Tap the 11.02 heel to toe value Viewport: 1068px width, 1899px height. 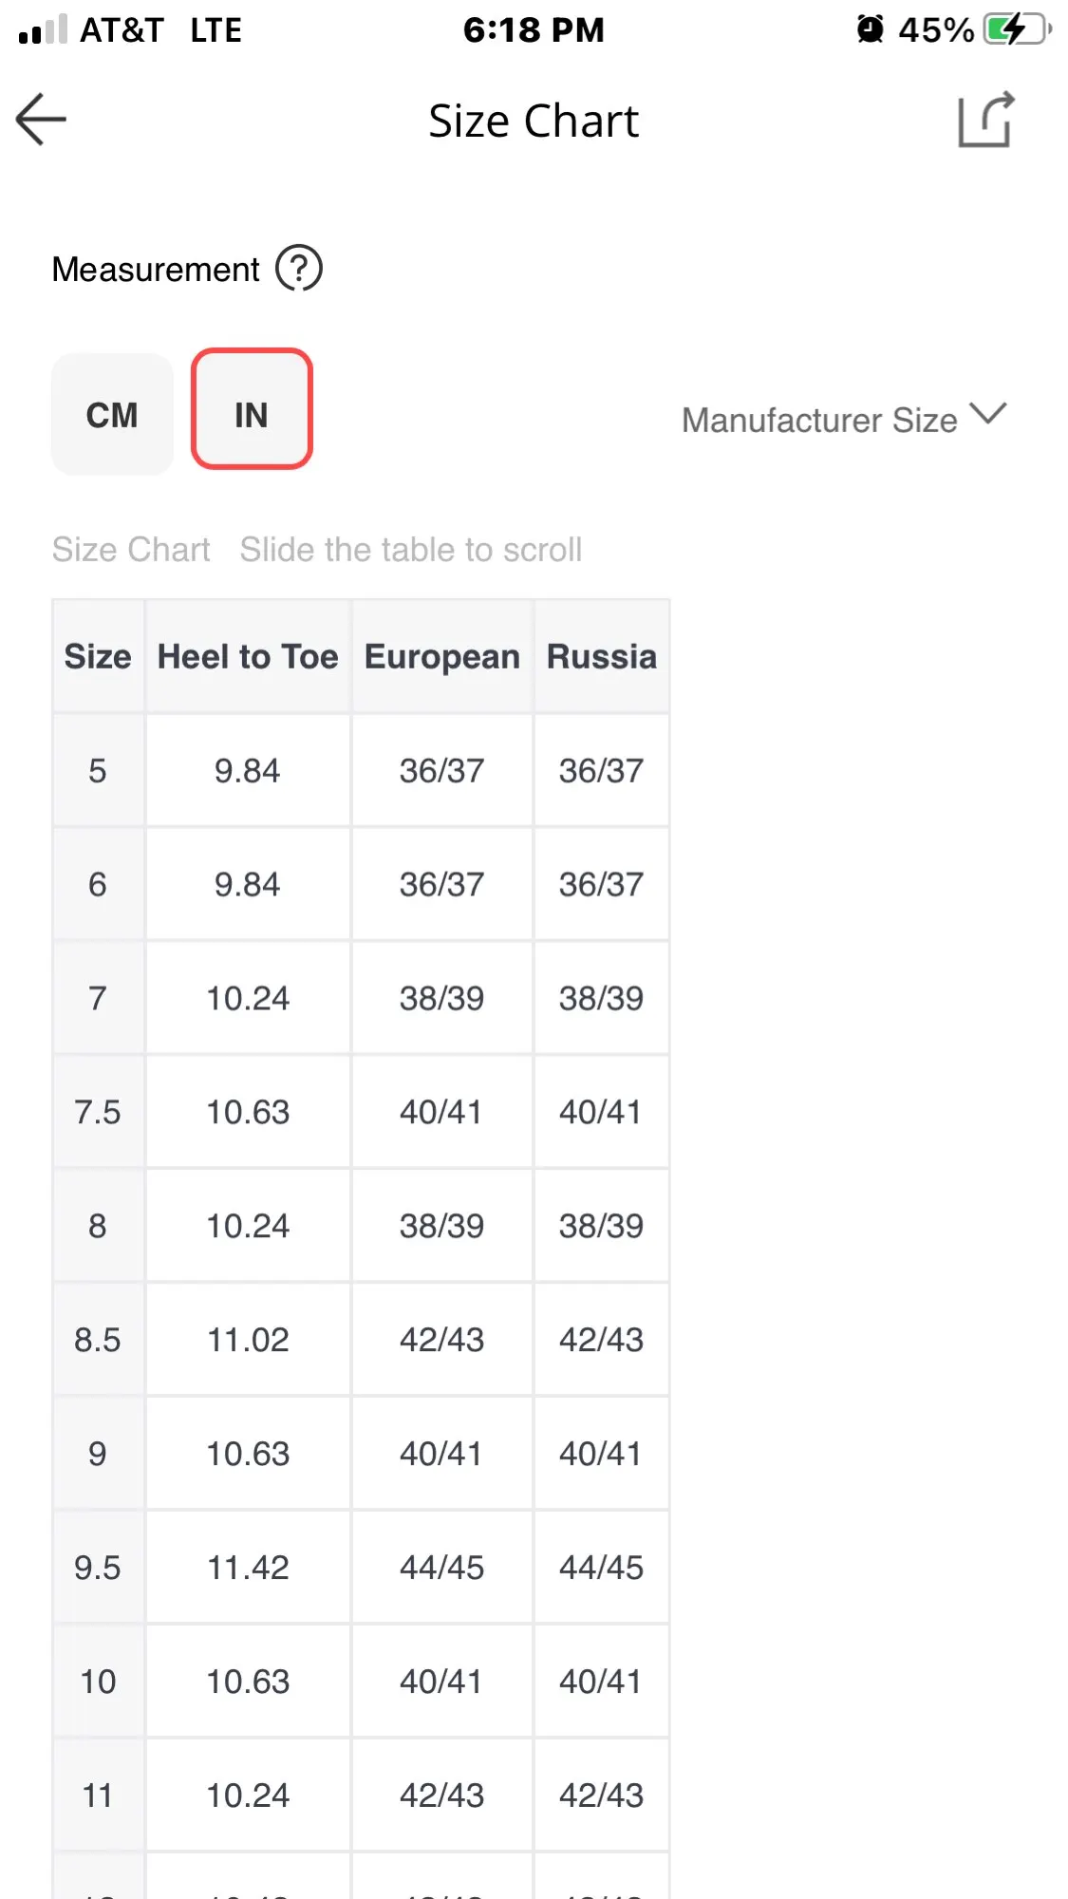tap(248, 1340)
